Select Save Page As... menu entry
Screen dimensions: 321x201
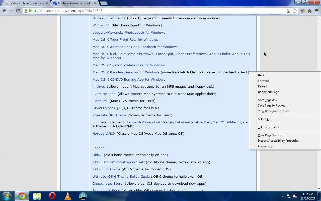pos(285,100)
